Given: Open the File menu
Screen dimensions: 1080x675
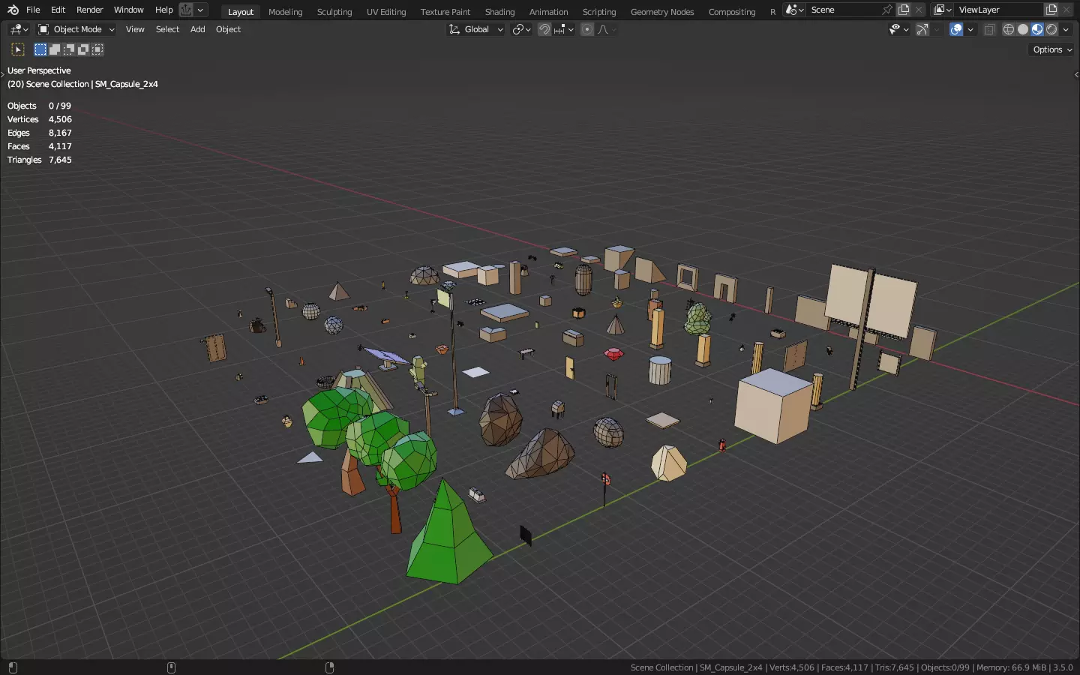Looking at the screenshot, I should pos(33,10).
